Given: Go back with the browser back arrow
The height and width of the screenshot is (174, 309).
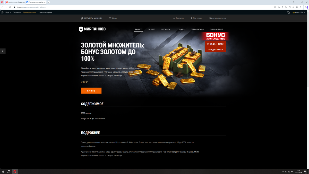Looking at the screenshot, I should coord(2,7).
